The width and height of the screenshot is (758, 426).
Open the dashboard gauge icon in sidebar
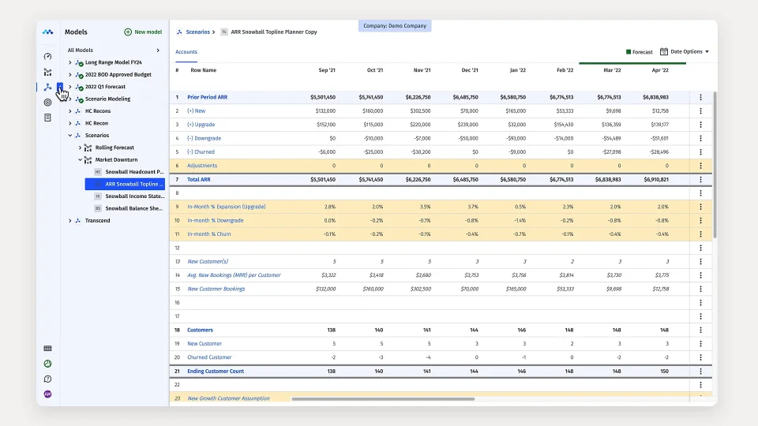click(47, 57)
